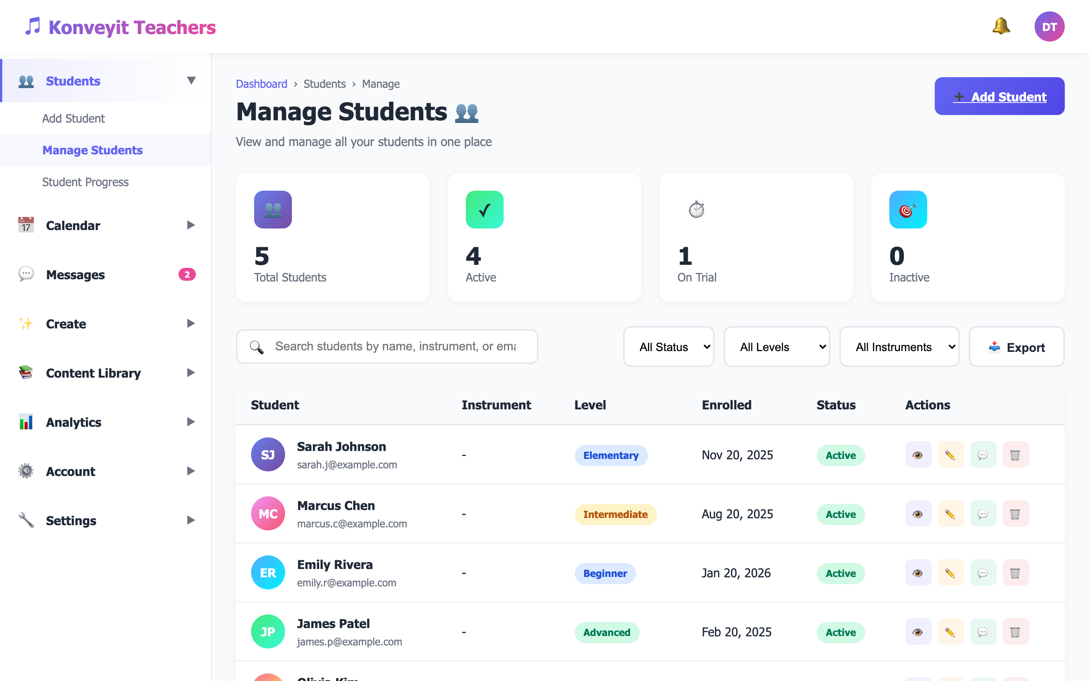Image resolution: width=1089 pixels, height=681 pixels.
Task: Click sarah.j@example.com email
Action: pyautogui.click(x=347, y=465)
